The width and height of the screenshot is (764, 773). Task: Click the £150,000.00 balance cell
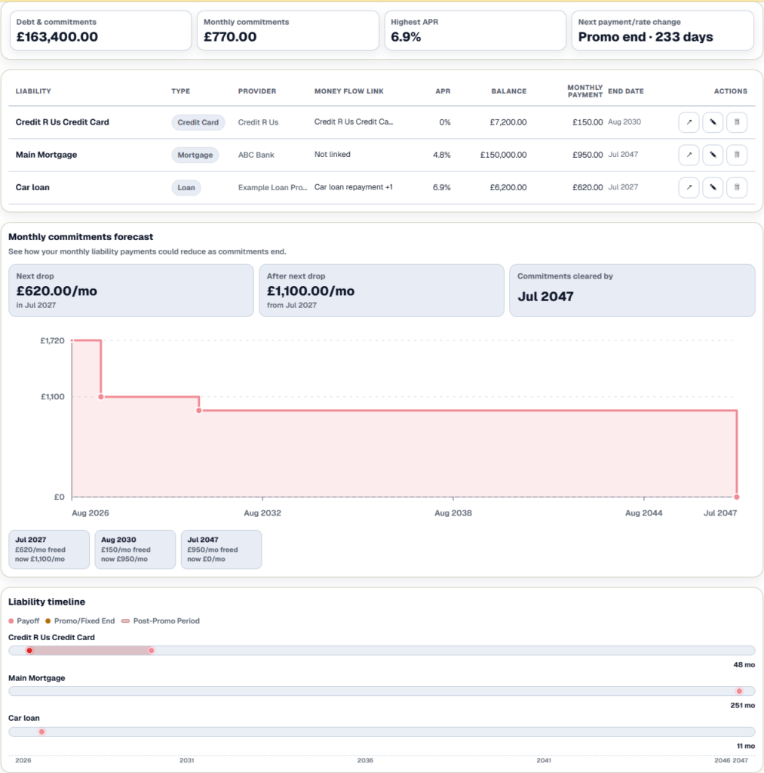coord(503,155)
